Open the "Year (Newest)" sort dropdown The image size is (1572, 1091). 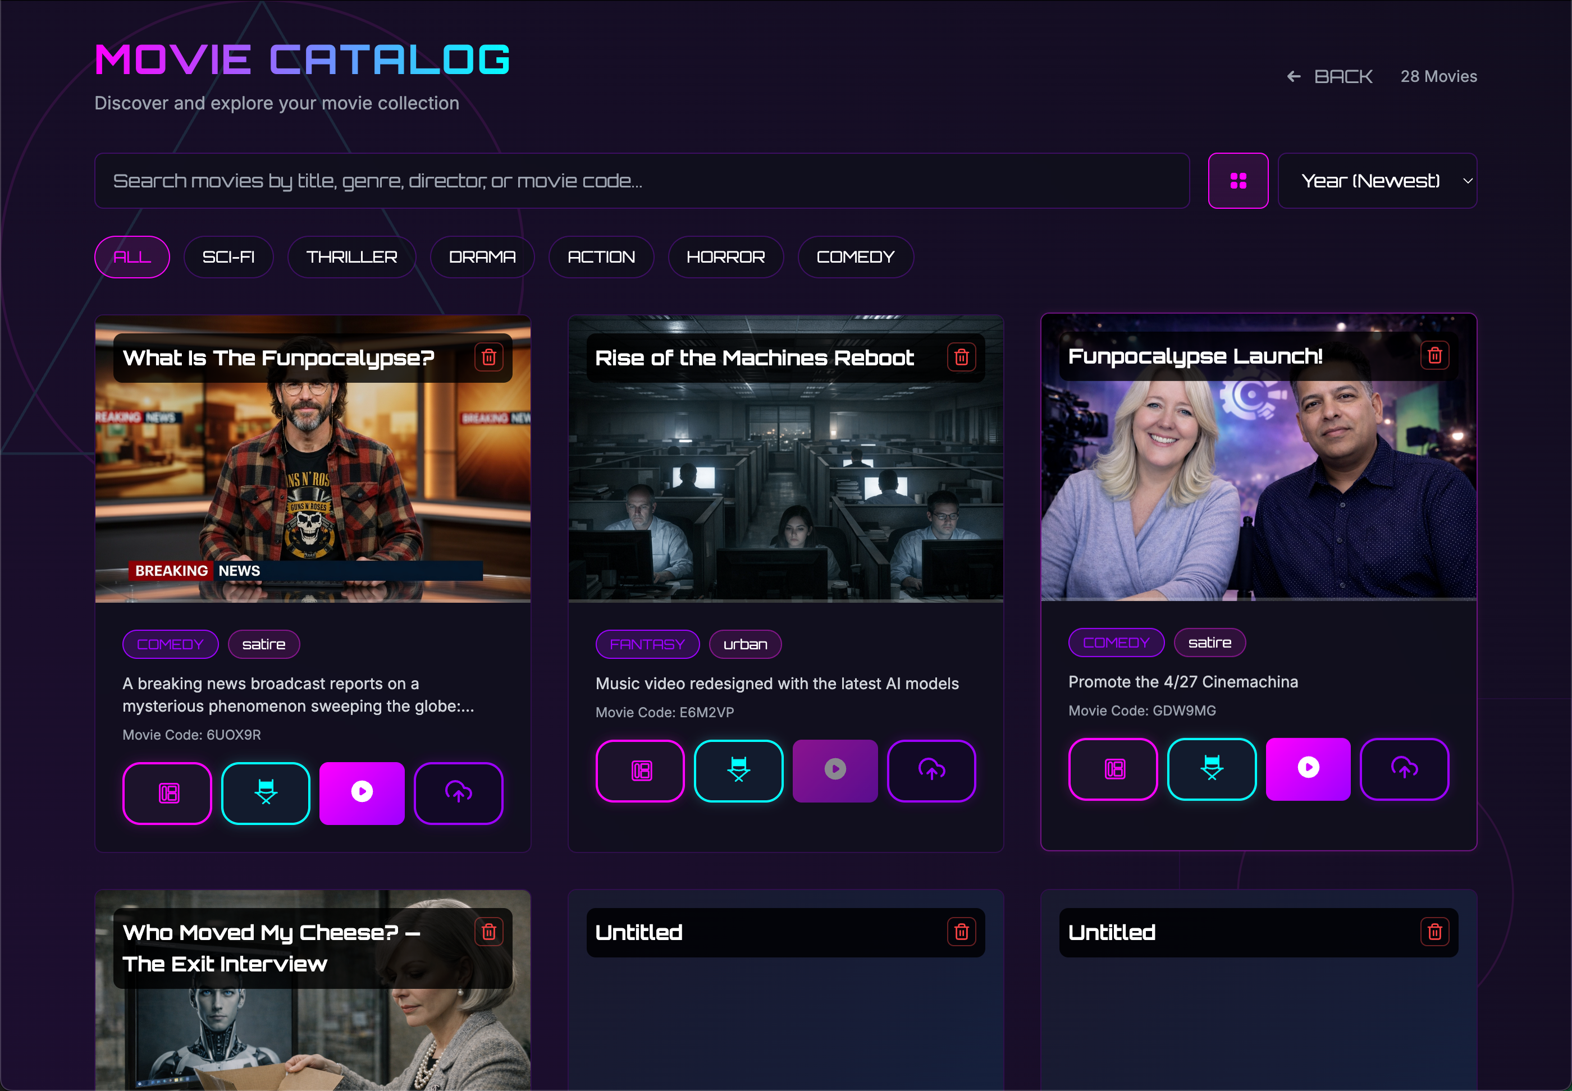(x=1377, y=181)
